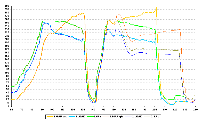Click the yellow 1.MAF legend line swatch
This screenshot has height=121, width=202.
[50, 117]
